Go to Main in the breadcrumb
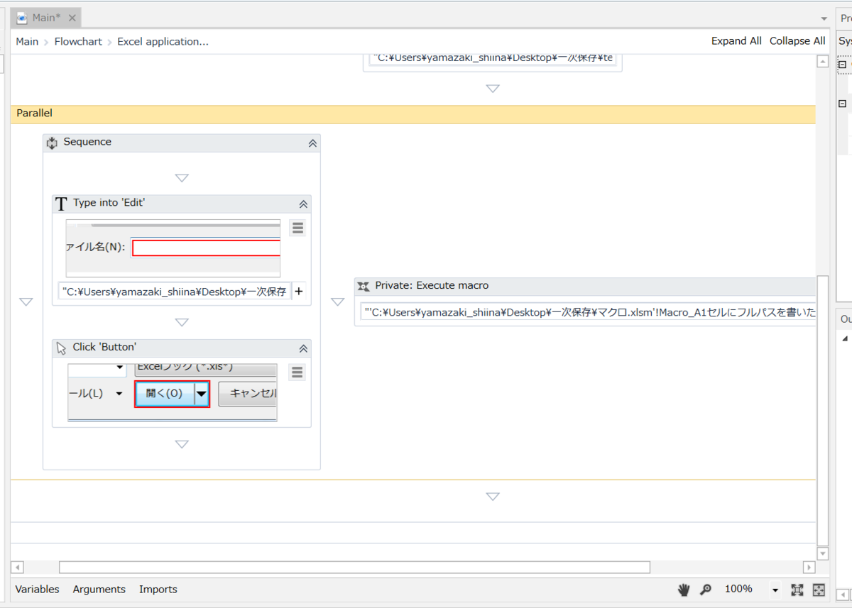 (x=27, y=42)
